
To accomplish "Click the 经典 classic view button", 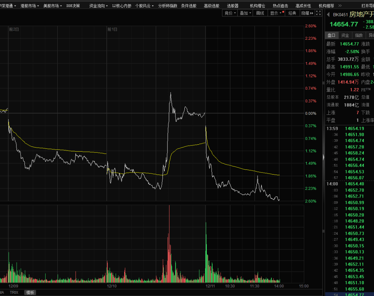I will (292, 13).
